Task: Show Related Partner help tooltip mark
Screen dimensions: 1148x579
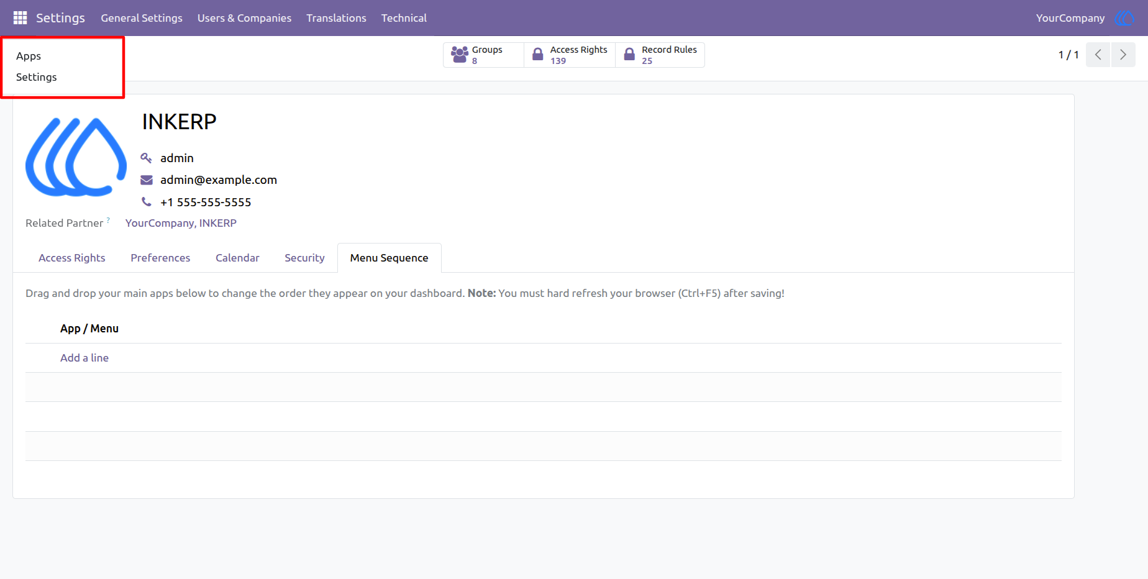Action: (x=108, y=220)
